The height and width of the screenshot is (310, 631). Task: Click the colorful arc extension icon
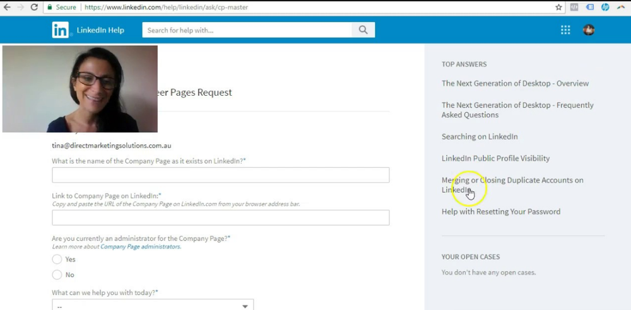click(621, 7)
